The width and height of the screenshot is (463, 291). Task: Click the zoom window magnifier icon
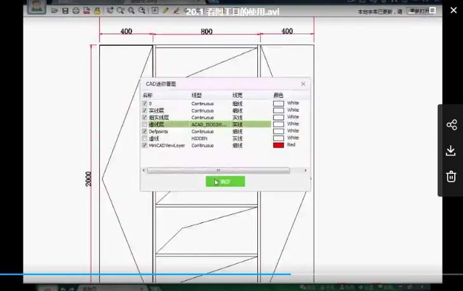click(x=120, y=11)
